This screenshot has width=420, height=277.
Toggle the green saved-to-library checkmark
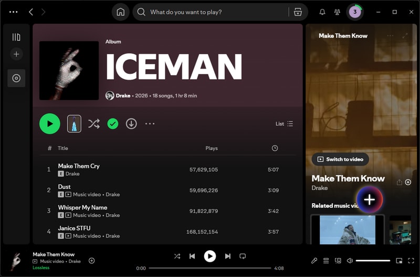coord(113,124)
